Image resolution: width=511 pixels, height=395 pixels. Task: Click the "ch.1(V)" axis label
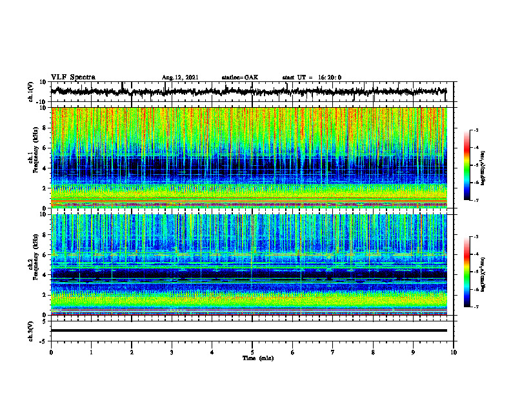tap(31, 92)
